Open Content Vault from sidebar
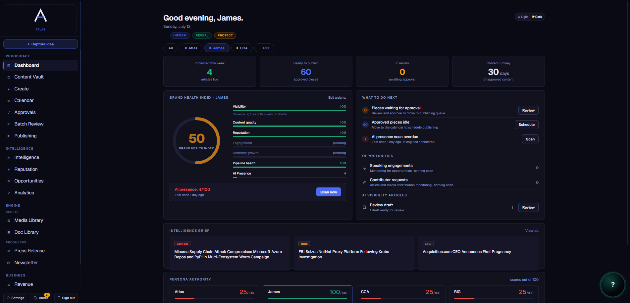 [x=40, y=77]
